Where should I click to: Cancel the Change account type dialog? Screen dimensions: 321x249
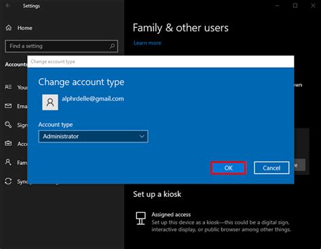(272, 168)
